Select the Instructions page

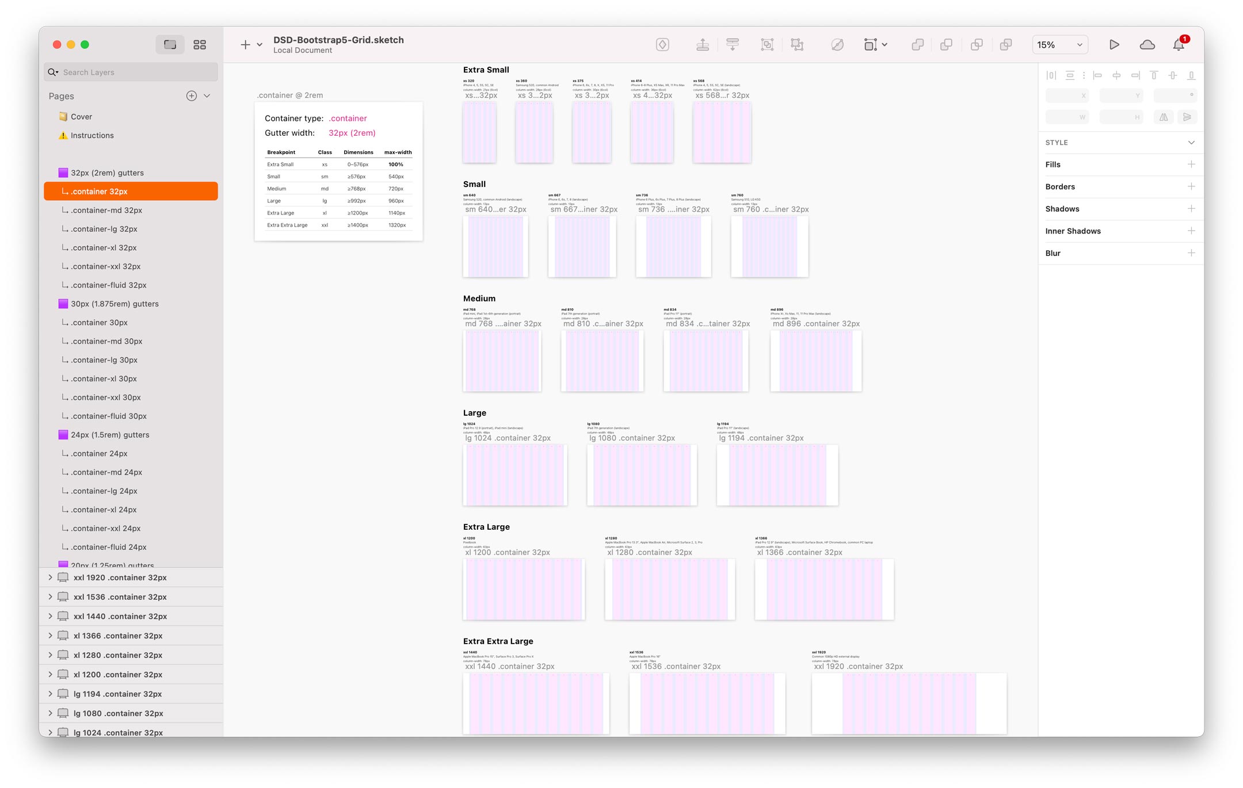tap(93, 135)
